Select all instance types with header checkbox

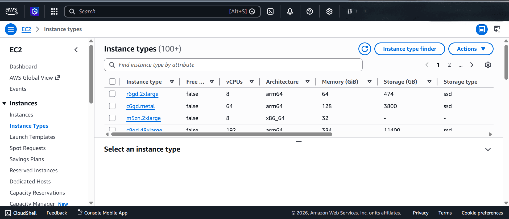click(x=112, y=81)
